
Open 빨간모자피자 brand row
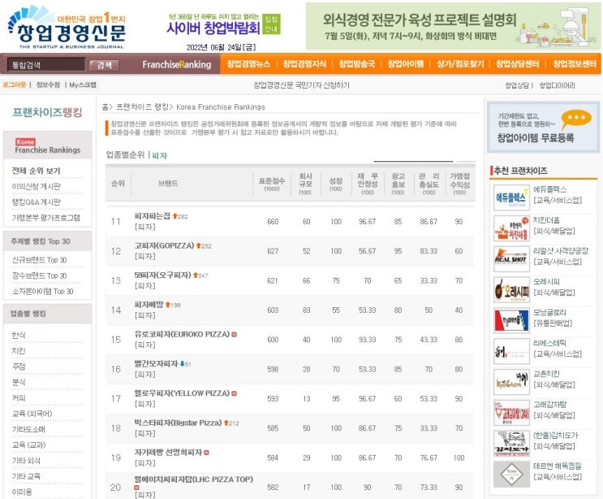click(290, 369)
